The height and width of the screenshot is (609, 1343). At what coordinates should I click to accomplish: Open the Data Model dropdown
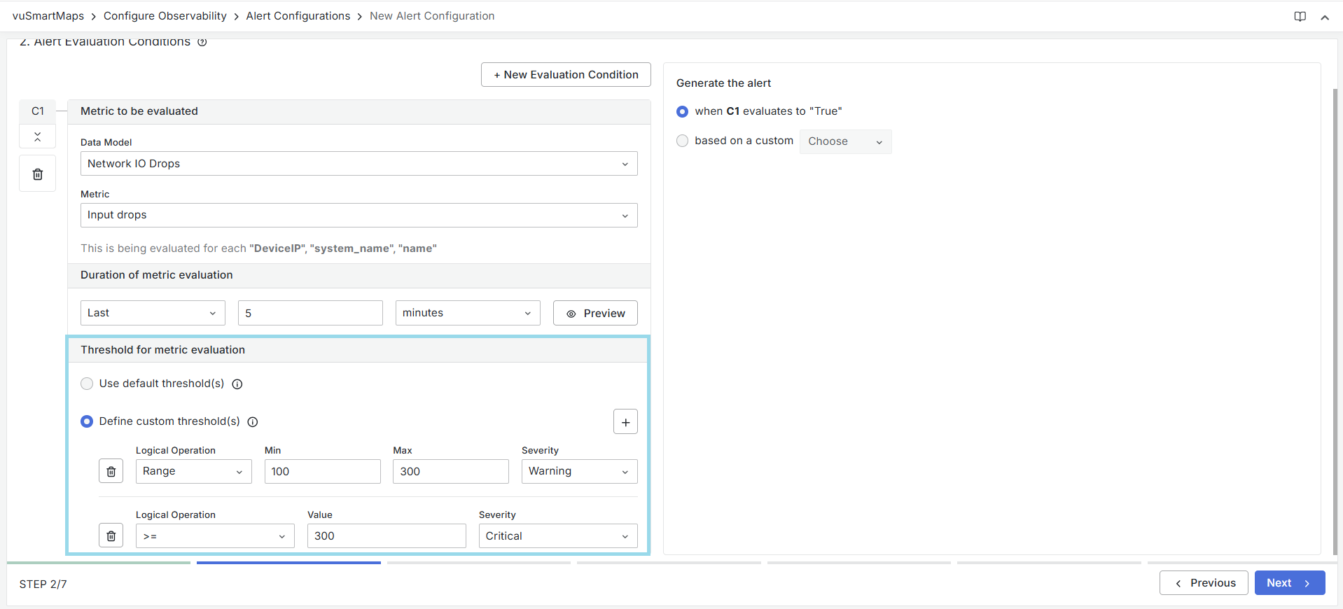[x=359, y=164]
